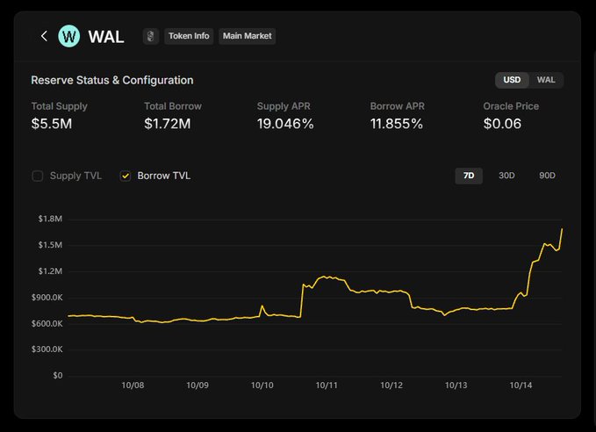This screenshot has height=432, width=596.
Task: Click the Supply APR label
Action: 284,106
